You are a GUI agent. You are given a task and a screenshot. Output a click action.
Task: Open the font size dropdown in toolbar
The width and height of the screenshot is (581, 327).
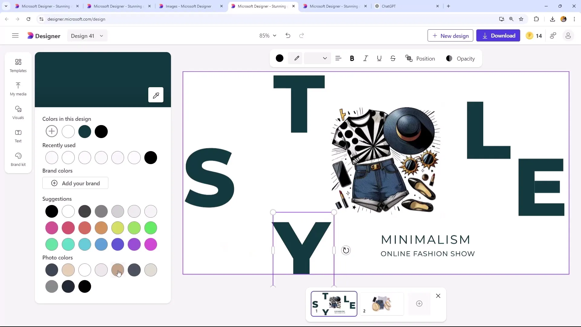tap(317, 58)
